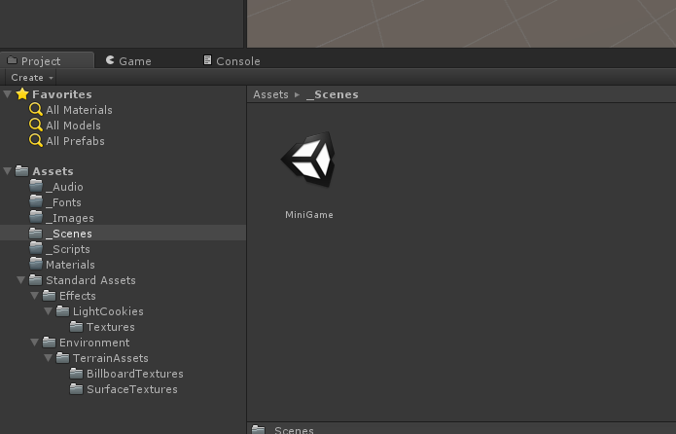Open the Console tab
The image size is (676, 434).
[x=231, y=61]
